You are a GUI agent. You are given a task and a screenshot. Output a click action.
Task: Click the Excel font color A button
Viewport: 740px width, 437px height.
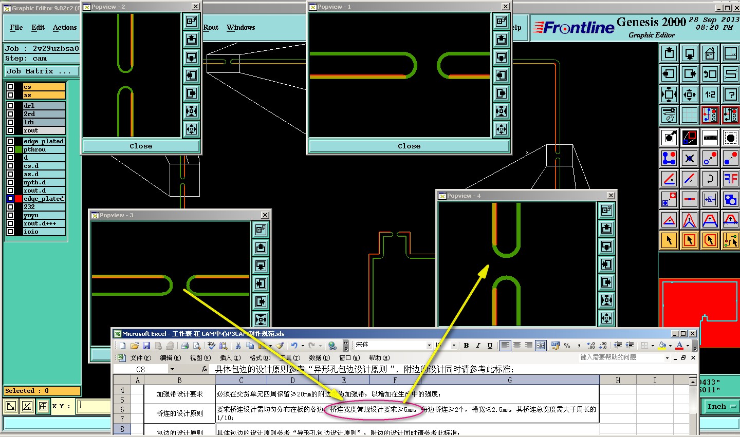pyautogui.click(x=680, y=346)
